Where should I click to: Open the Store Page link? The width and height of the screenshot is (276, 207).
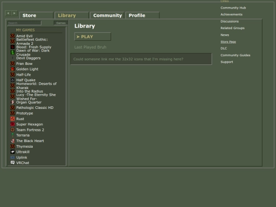tap(228, 42)
